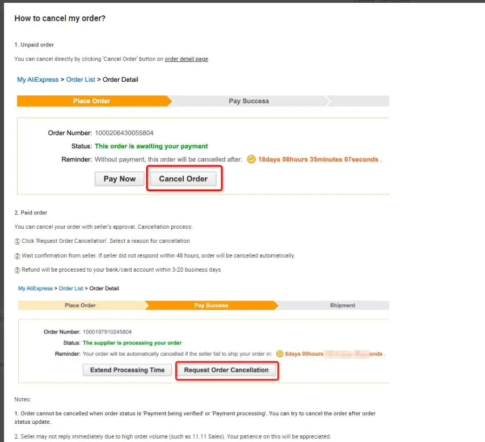Click the Request Order Cancellation button
The image size is (485, 442).
point(226,370)
